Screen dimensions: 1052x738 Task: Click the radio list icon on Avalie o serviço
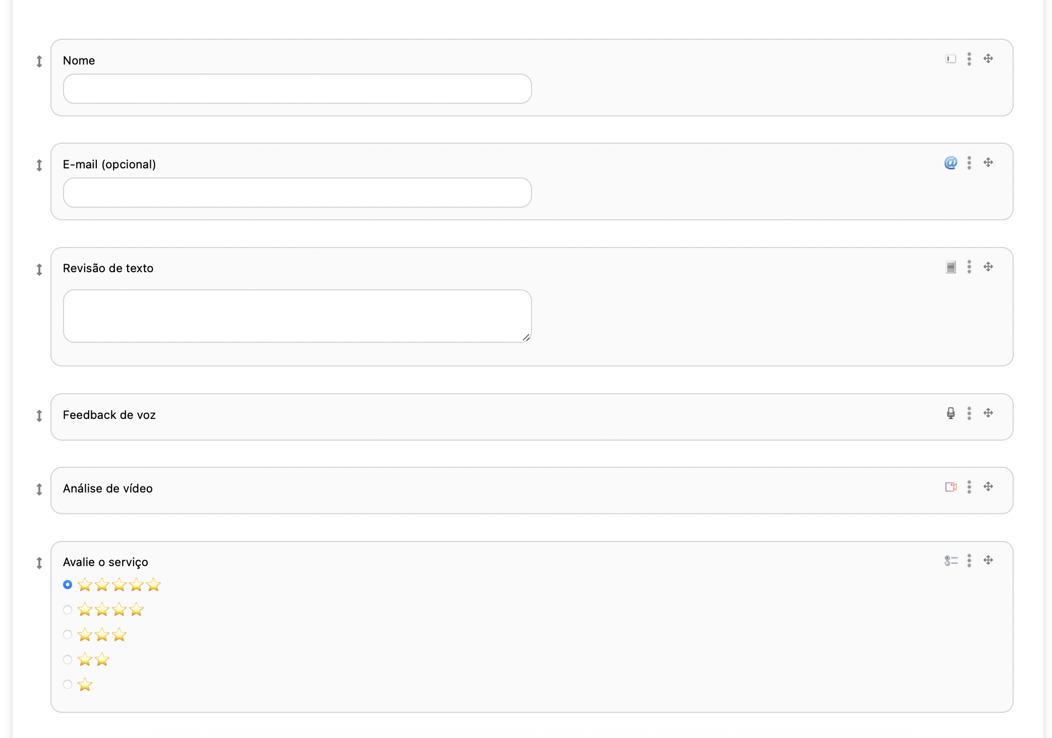[x=951, y=561]
